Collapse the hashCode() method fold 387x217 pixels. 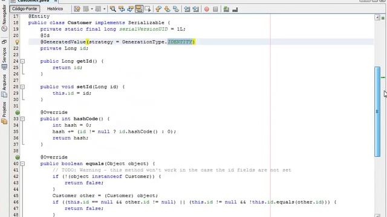(22, 119)
